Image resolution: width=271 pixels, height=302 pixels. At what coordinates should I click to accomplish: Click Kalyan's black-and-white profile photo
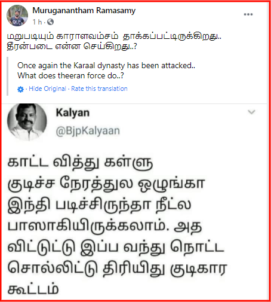[27, 121]
